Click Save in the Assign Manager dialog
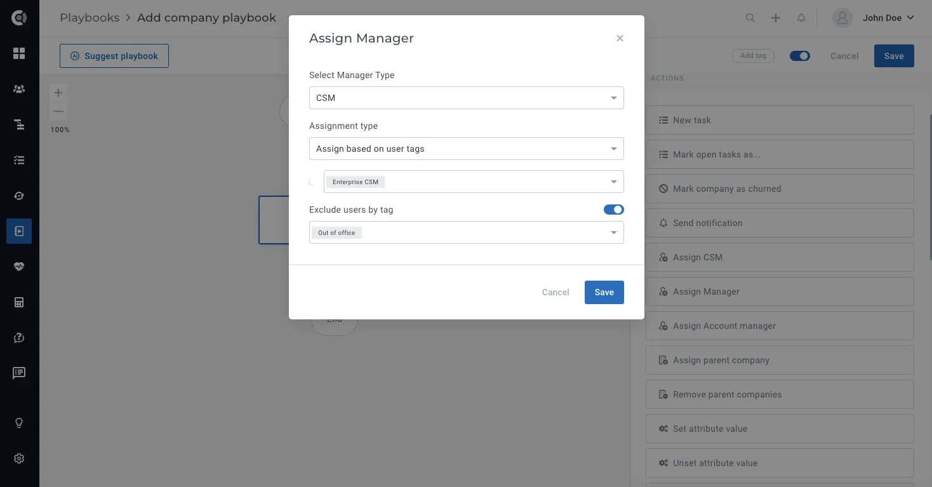Screen dimensions: 932x487 click(x=604, y=292)
